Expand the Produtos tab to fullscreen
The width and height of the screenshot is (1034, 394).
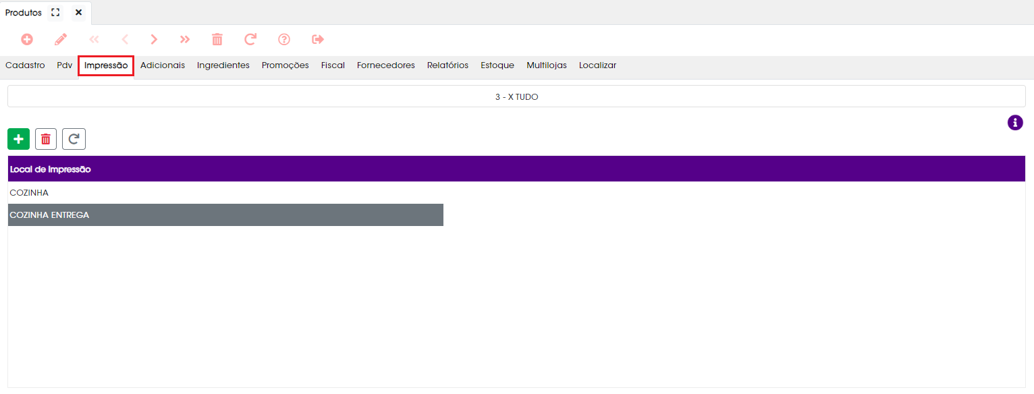pyautogui.click(x=56, y=13)
